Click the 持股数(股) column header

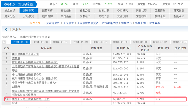(123, 48)
